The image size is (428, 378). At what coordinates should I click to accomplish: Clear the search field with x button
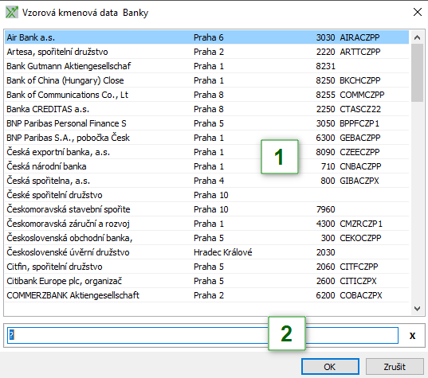coord(412,336)
